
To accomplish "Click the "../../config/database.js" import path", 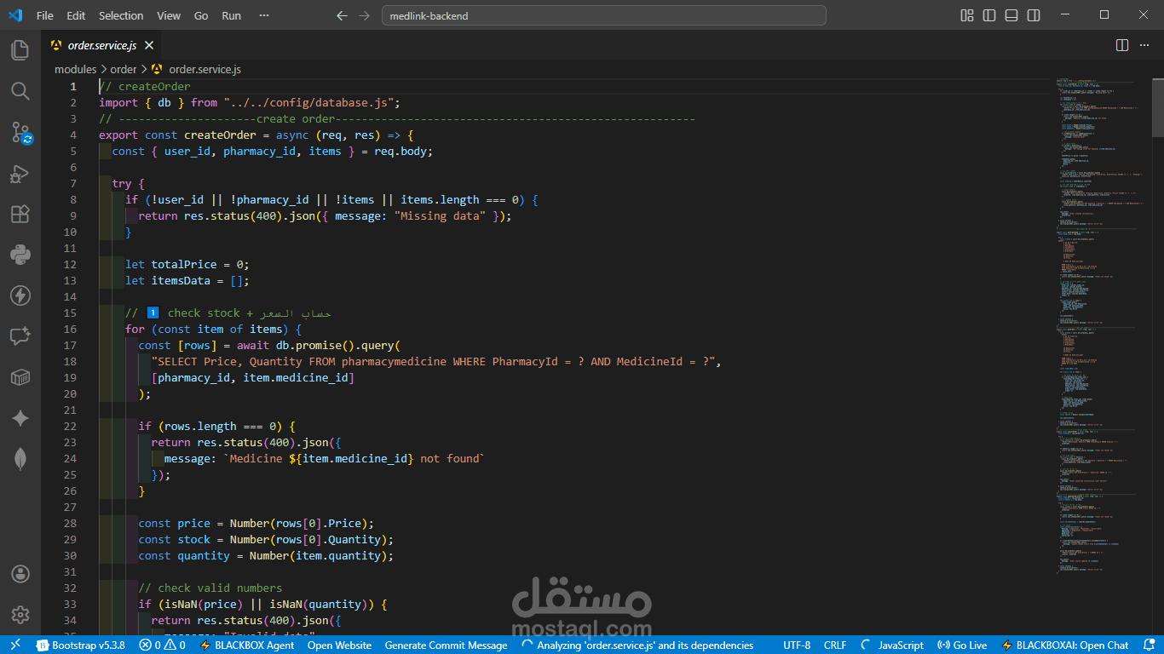I will 308,102.
